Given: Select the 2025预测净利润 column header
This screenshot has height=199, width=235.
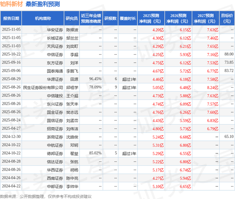Looking at the screenshot, I should point(151,18).
